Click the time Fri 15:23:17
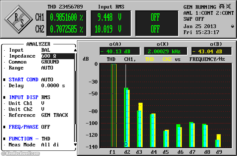 point(201,32)
